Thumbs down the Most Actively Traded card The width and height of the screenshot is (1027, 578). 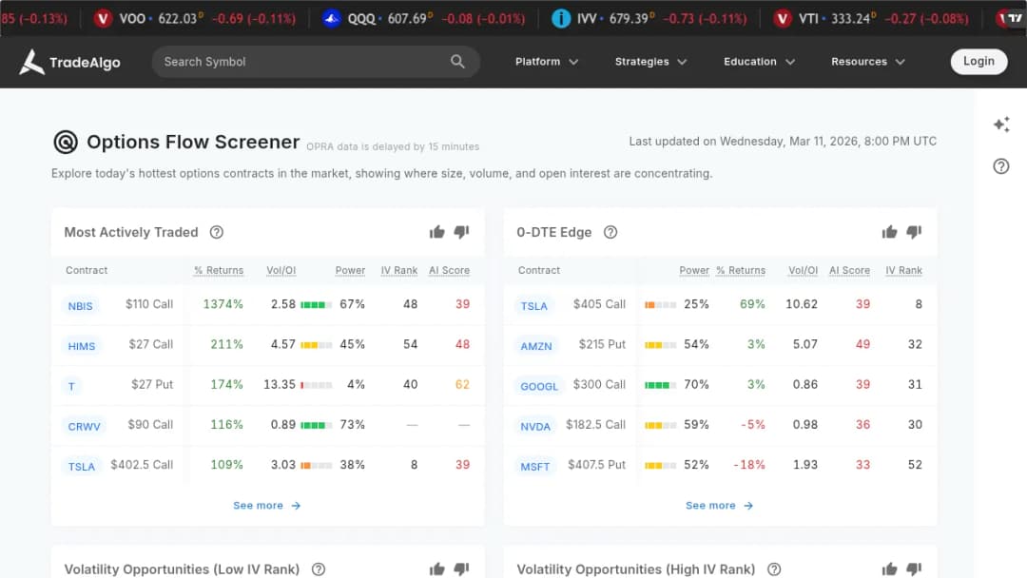pos(462,232)
